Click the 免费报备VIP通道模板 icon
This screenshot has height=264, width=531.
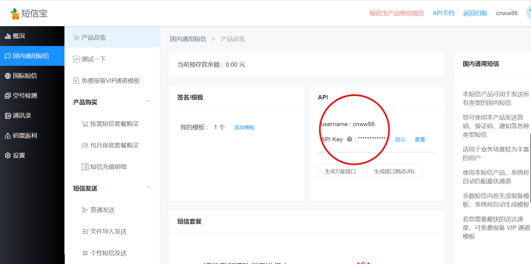[76, 81]
